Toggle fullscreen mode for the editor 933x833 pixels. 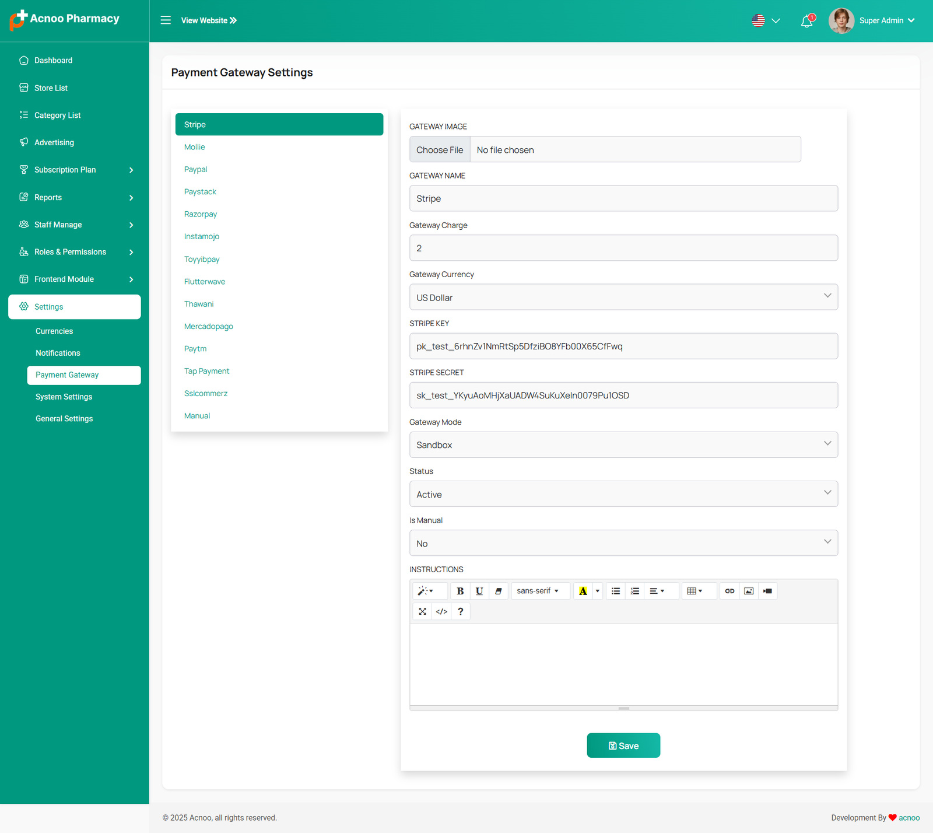(422, 611)
